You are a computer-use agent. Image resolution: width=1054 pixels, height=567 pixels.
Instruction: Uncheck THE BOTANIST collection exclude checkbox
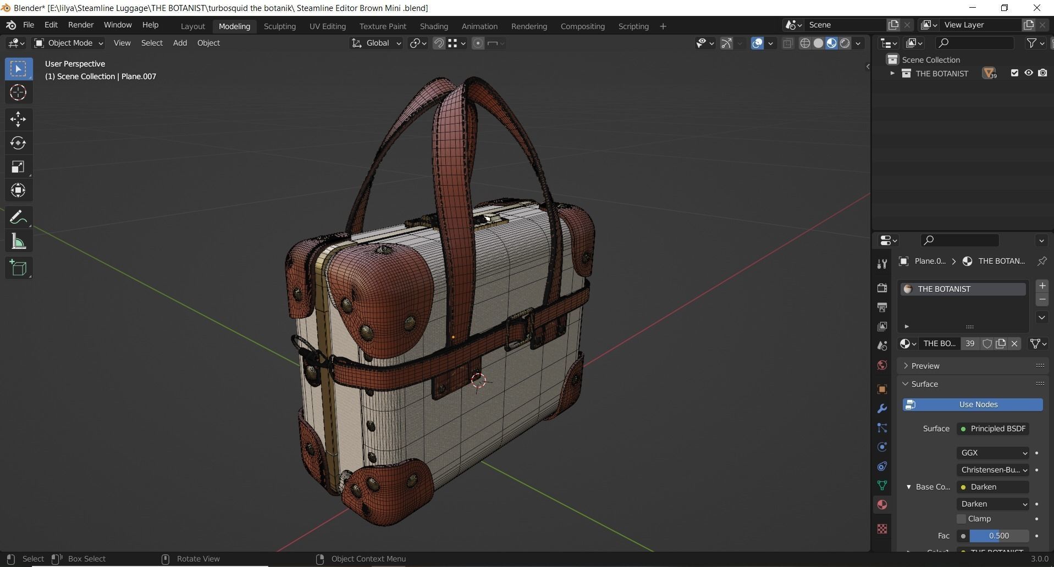(x=1014, y=73)
